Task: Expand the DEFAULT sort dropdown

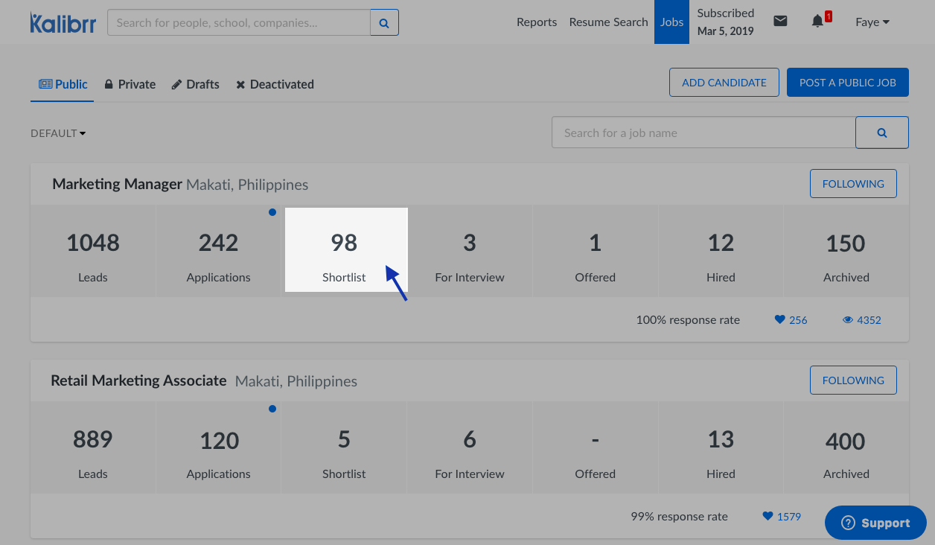Action: point(58,133)
